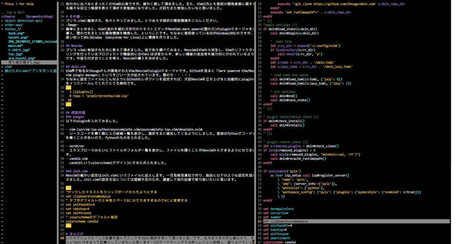Expand the 'order-app/' folder arrow
460x244 pixels.
(x=3, y=25)
